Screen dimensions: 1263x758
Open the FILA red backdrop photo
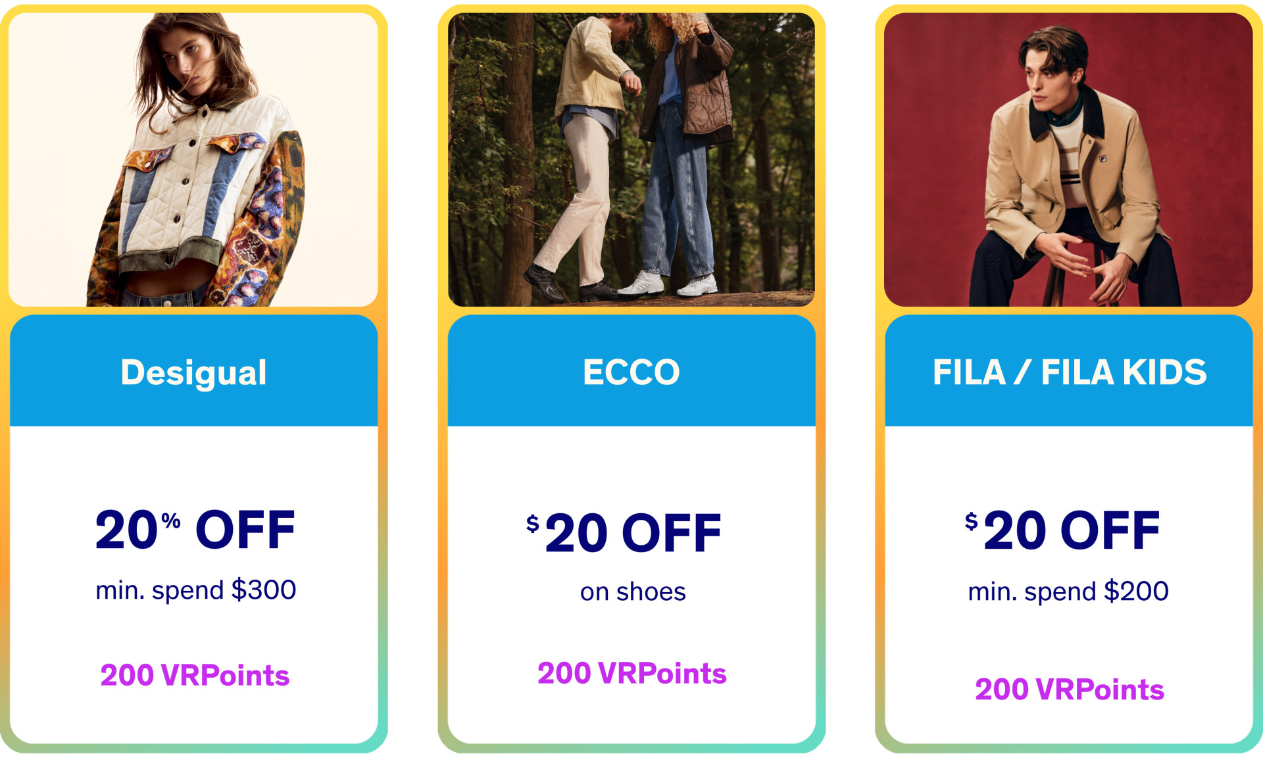1068,159
